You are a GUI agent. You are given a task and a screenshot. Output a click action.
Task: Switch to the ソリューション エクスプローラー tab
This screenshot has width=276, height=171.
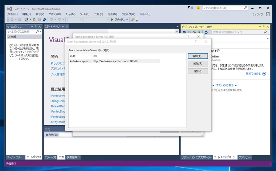coord(196,157)
